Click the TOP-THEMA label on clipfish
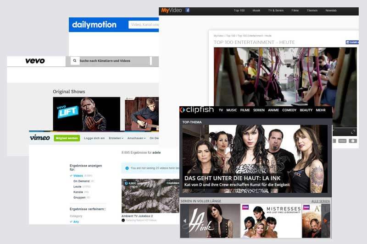Screen dimensions: 367x244 point(192,122)
